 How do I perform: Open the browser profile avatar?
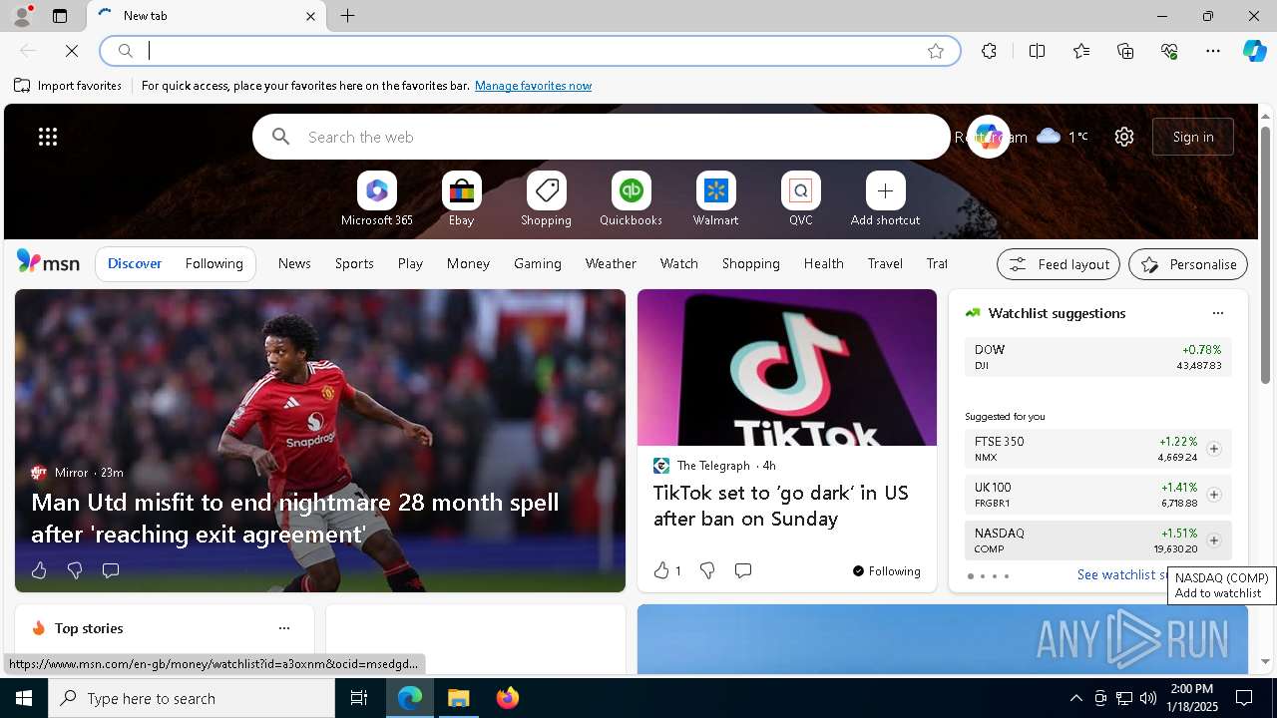tap(21, 16)
